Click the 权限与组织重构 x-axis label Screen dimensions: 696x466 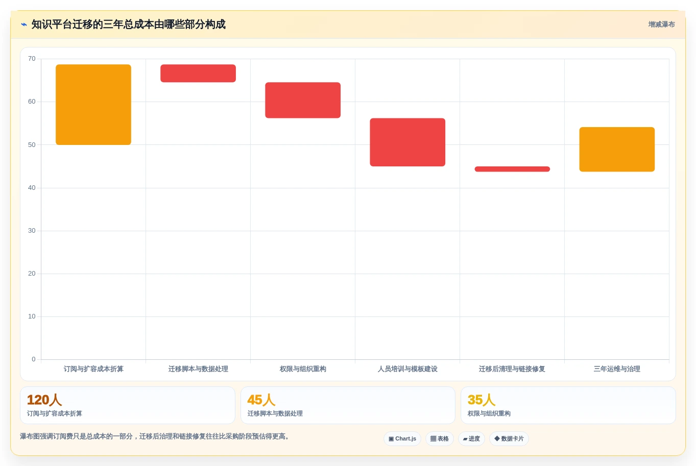point(303,369)
